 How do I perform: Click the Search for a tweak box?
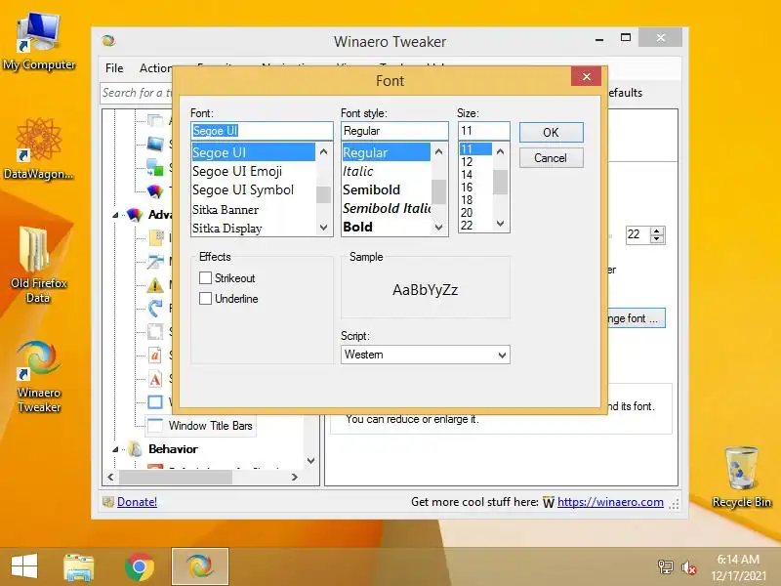(136, 93)
